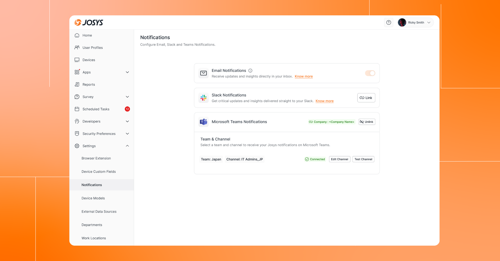The width and height of the screenshot is (500, 261).
Task: Click the Apps grid icon
Action: tap(77, 72)
